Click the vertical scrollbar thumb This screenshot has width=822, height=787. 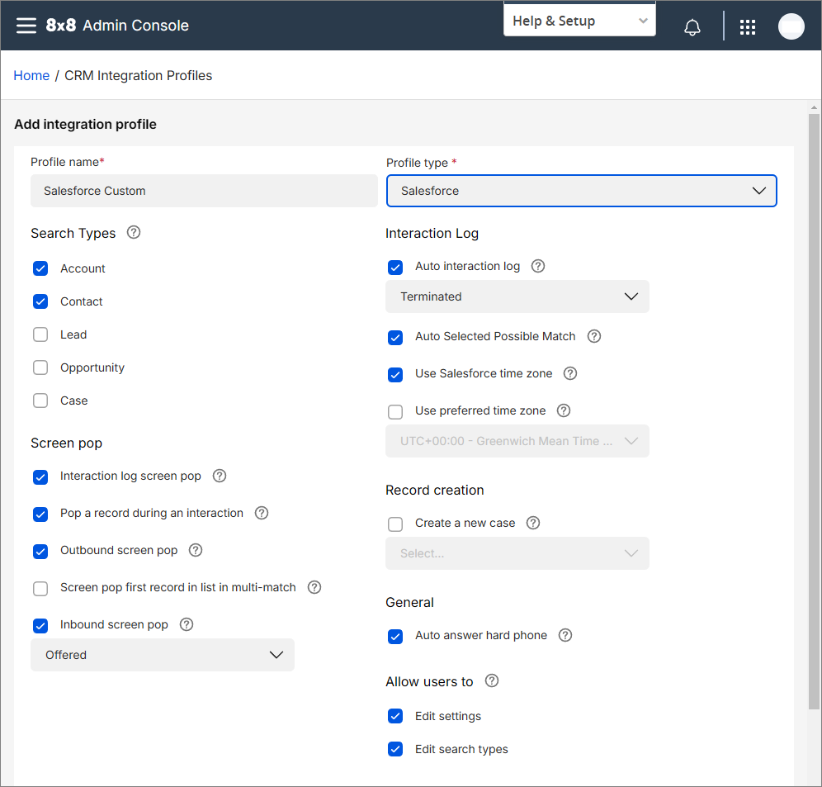(814, 412)
